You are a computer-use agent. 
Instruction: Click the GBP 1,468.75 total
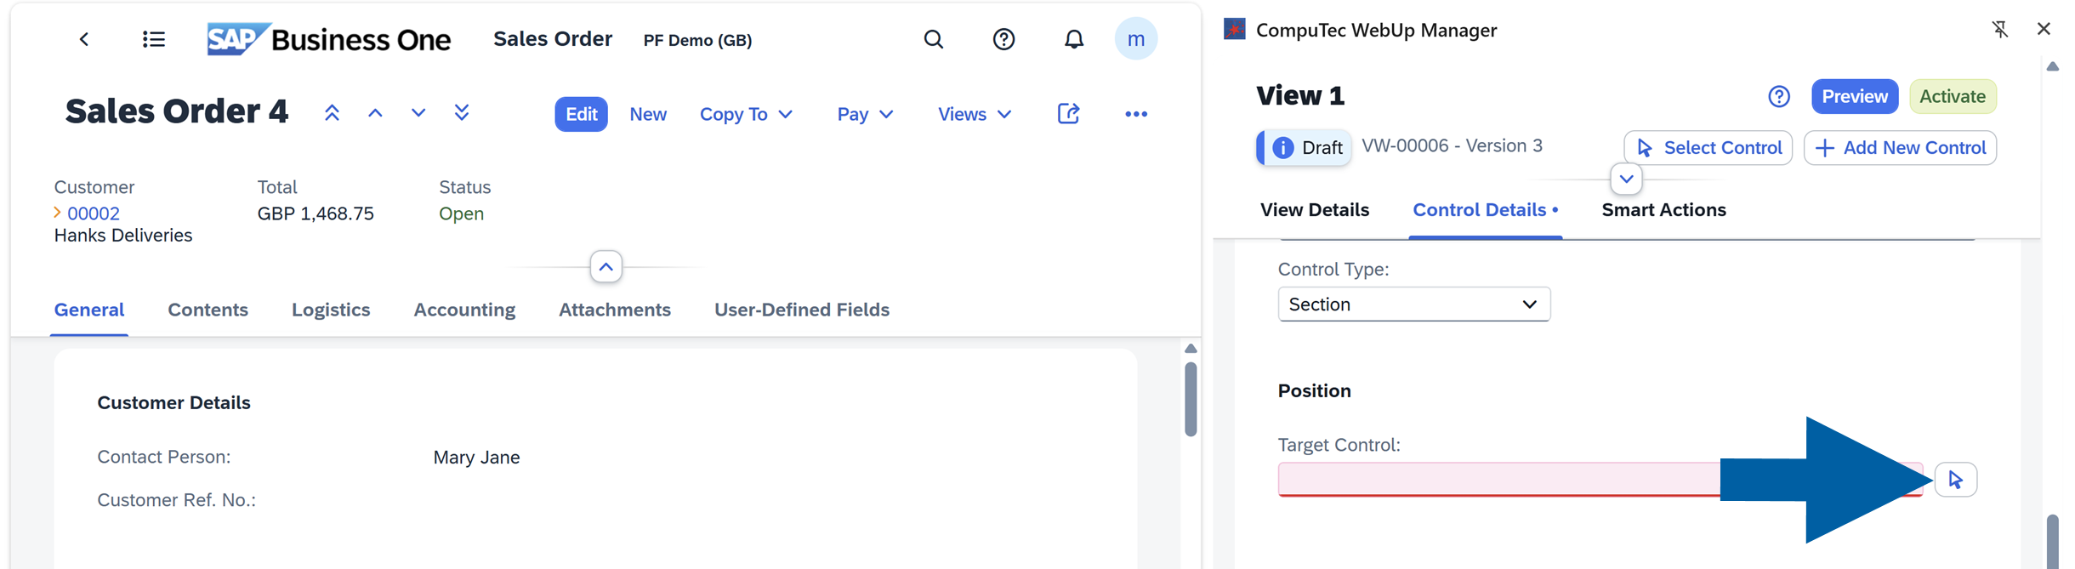tap(316, 213)
